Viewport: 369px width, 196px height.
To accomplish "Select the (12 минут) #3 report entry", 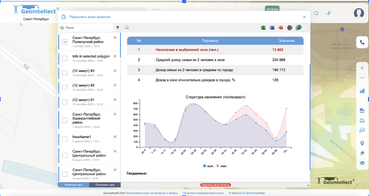I will (x=84, y=71).
